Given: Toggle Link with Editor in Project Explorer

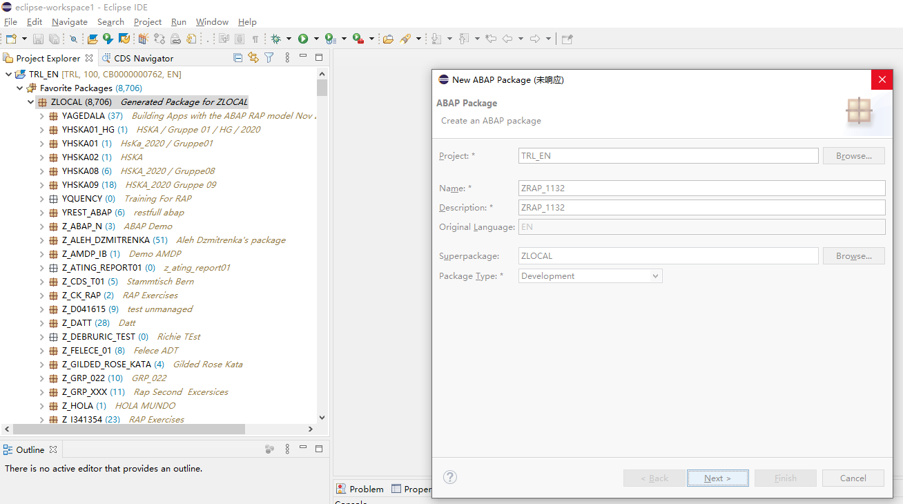Looking at the screenshot, I should point(253,58).
